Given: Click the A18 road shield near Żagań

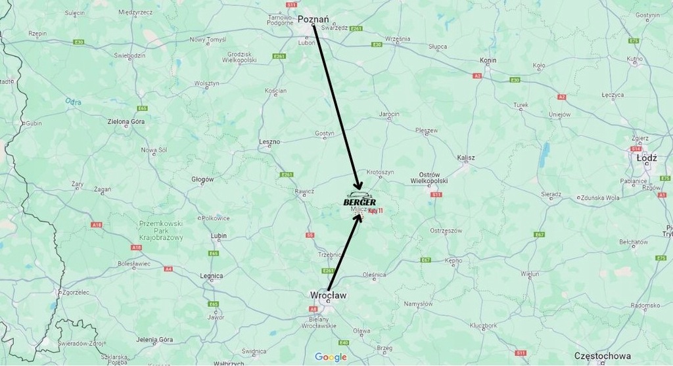Looking at the screenshot, I should pyautogui.click(x=97, y=225).
